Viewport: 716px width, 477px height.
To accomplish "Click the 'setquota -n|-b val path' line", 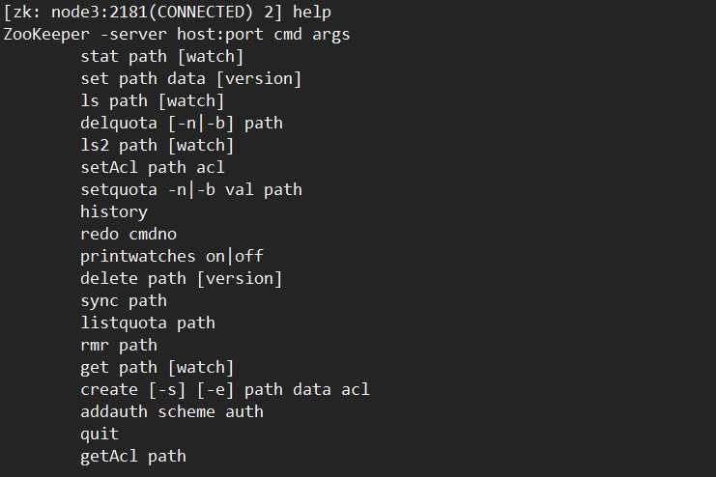I will (191, 189).
